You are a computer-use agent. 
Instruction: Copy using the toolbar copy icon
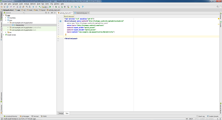(x=20, y=7)
